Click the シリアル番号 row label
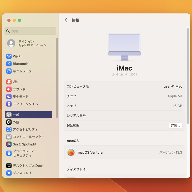Screen dimensions: 192x192 (x=76, y=115)
